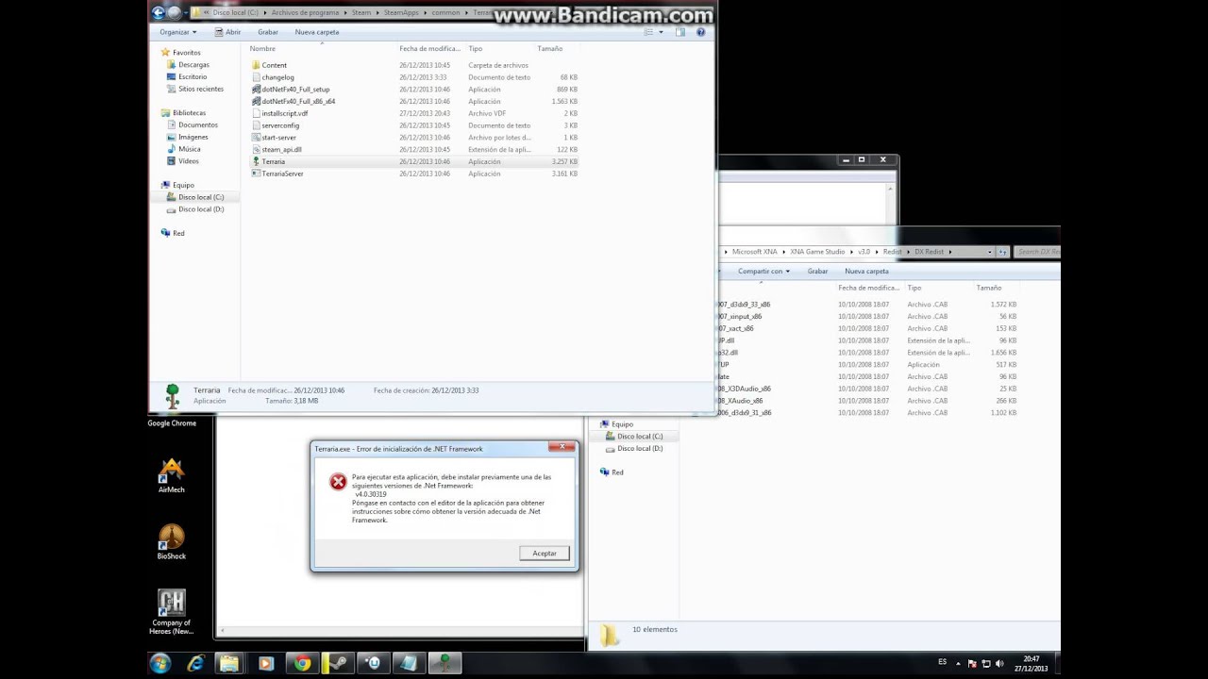Select Equipo in the Terraria window sidebar
Screen dimensions: 1208x679
click(x=183, y=186)
